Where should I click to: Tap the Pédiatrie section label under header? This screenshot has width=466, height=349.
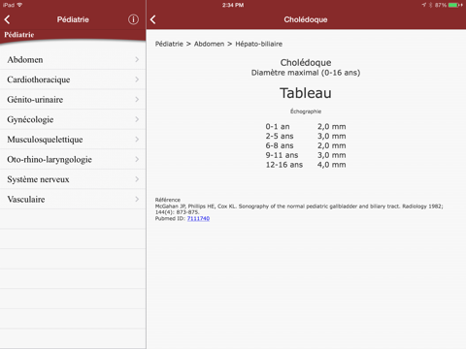tap(19, 35)
